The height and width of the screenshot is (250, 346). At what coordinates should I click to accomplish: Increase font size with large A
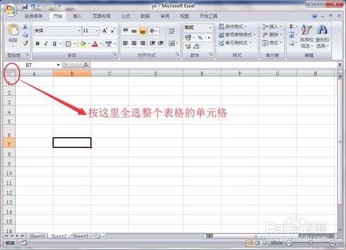pyautogui.click(x=104, y=31)
